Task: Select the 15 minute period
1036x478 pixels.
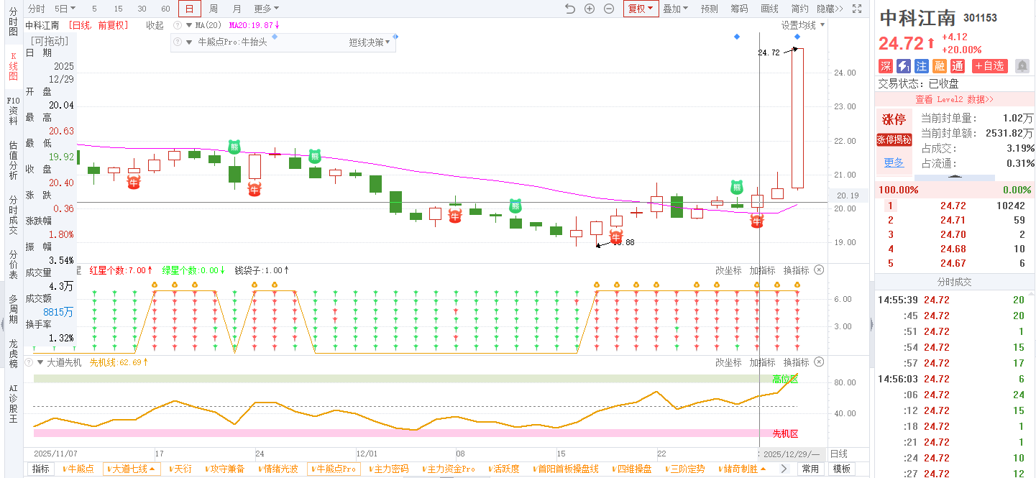Action: 119,9
